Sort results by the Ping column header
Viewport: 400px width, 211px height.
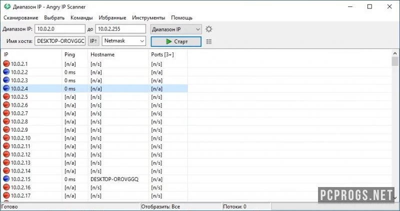74,54
